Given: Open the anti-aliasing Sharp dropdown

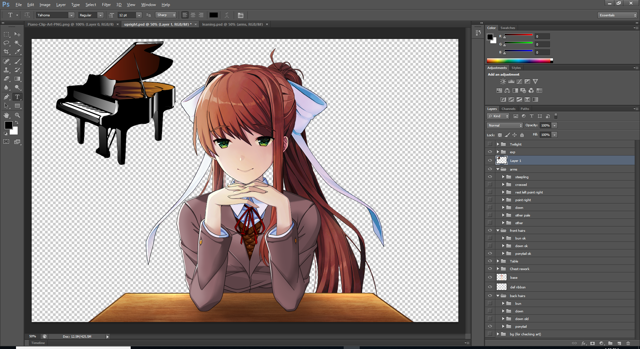Looking at the screenshot, I should 166,15.
